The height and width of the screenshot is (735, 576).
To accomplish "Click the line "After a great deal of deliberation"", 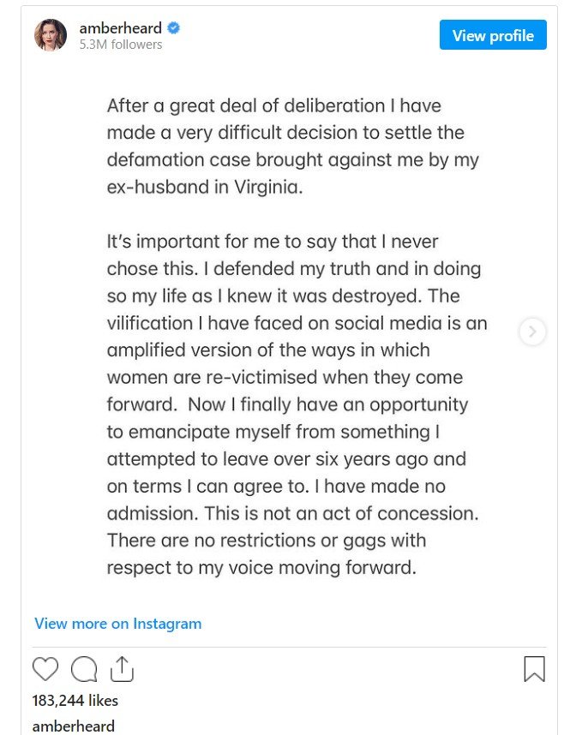I will click(x=273, y=105).
